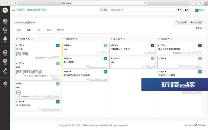
Task: Toggle the browser sidebar button
Action: [x=14, y=3]
